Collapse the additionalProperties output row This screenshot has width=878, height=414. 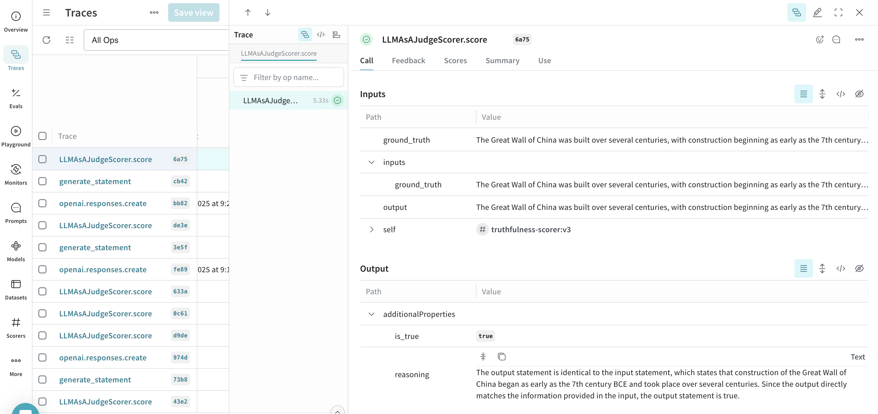(x=372, y=314)
